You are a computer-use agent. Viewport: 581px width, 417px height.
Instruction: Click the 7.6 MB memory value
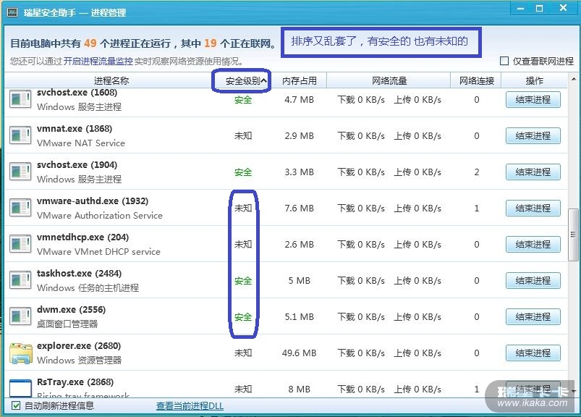click(299, 208)
